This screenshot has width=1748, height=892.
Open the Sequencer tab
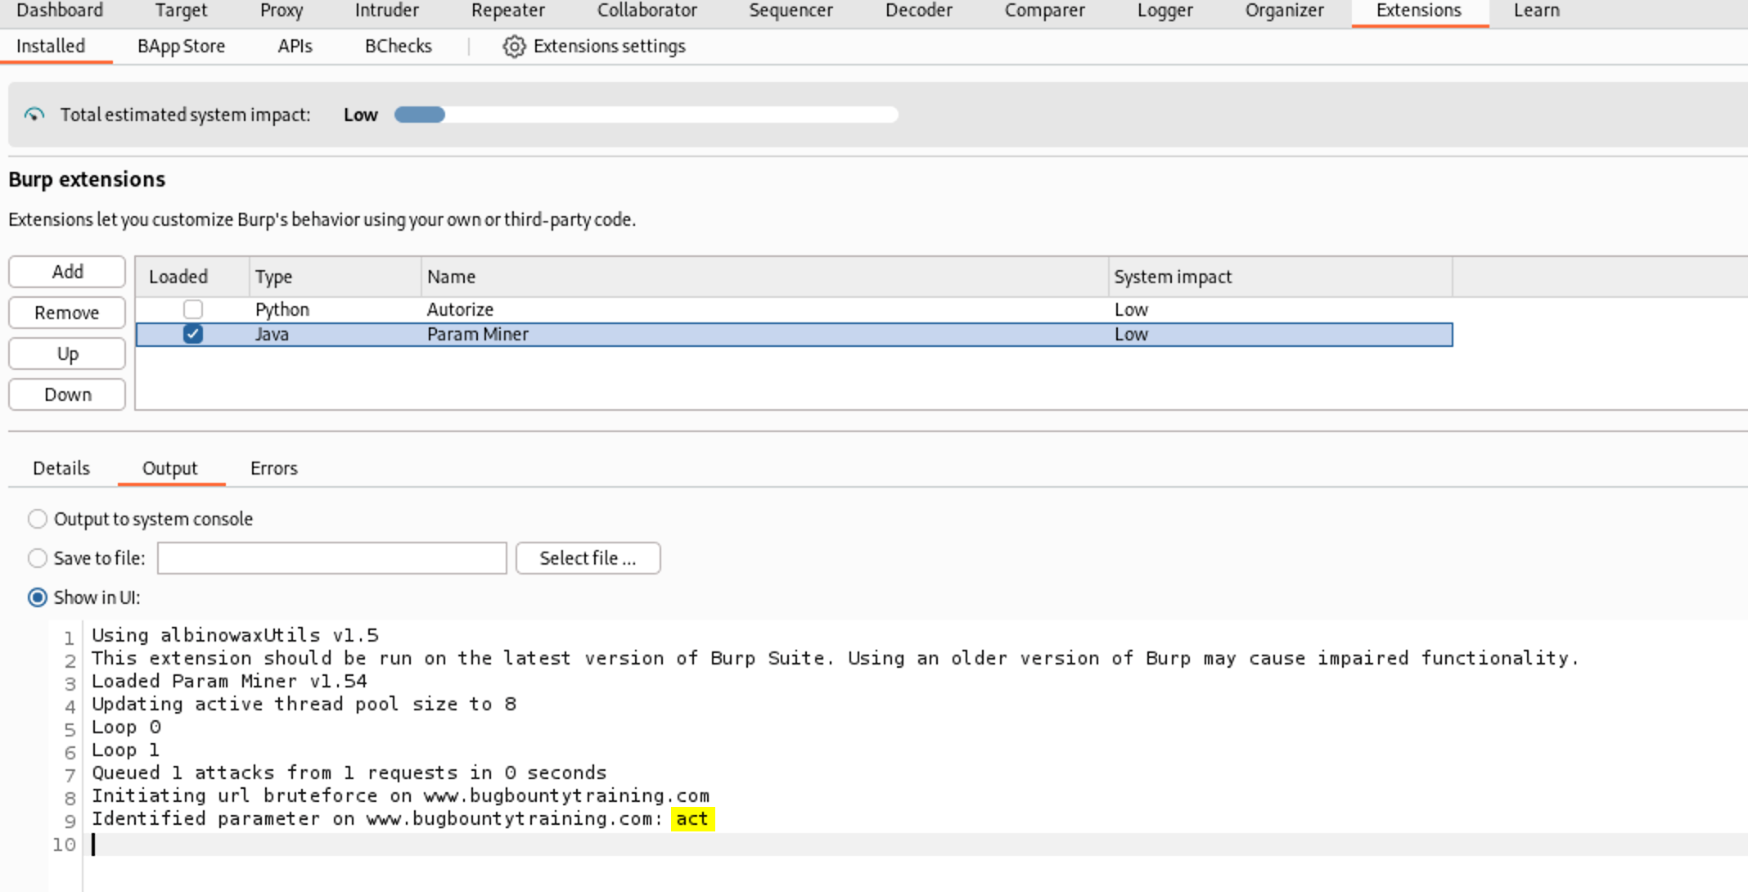click(791, 11)
